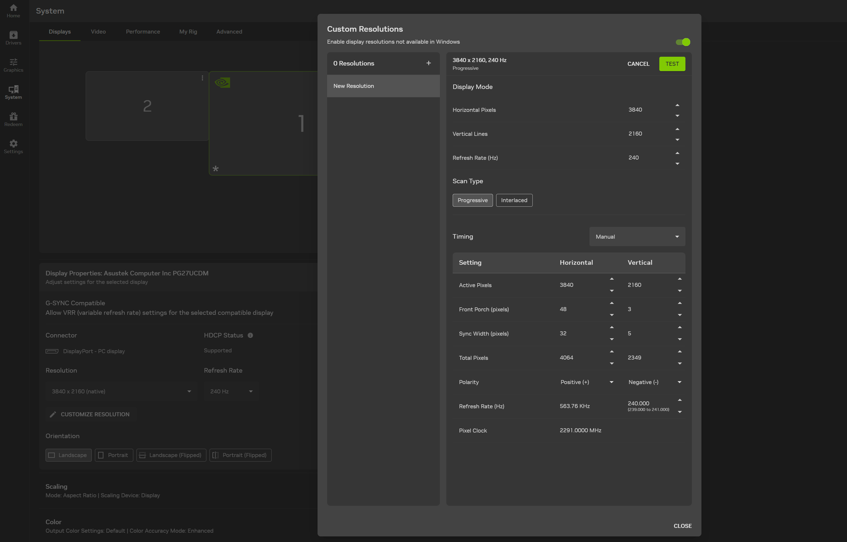Select New Resolution list entry
Screen dimensions: 847x542
(x=383, y=86)
